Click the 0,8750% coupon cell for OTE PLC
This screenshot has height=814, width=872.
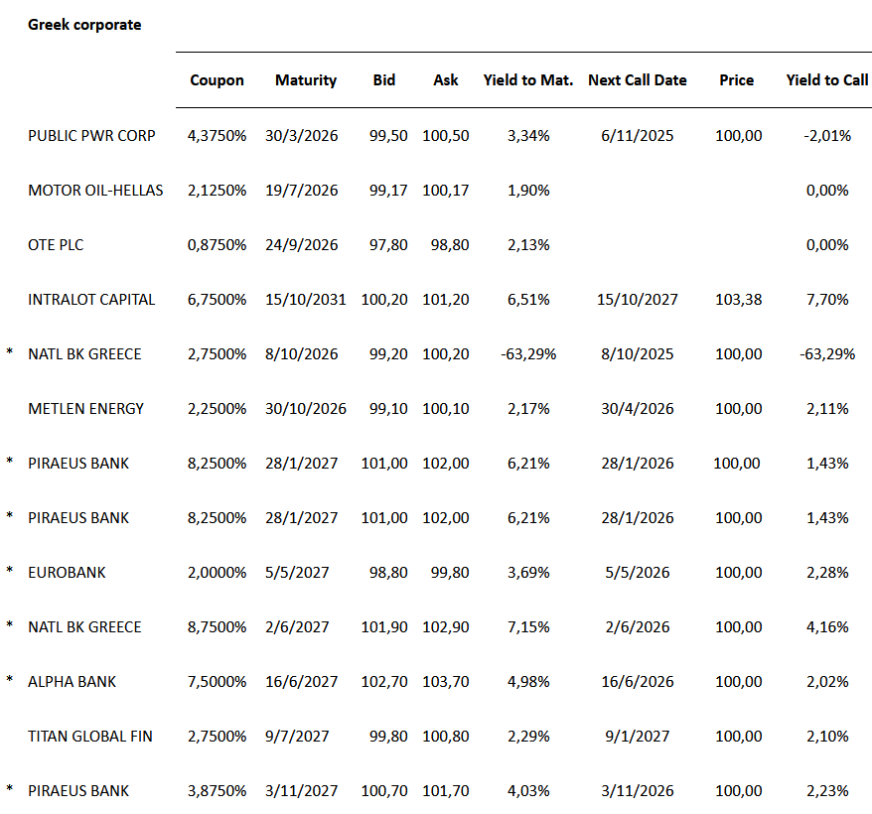tap(217, 245)
